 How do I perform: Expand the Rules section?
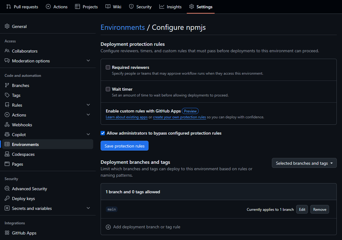tap(88, 105)
